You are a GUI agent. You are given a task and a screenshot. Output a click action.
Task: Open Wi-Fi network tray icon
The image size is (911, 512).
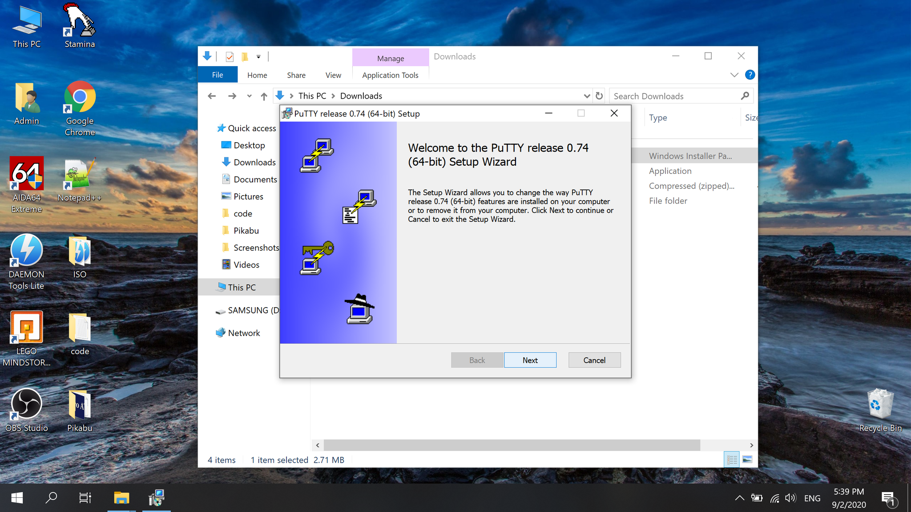click(774, 498)
